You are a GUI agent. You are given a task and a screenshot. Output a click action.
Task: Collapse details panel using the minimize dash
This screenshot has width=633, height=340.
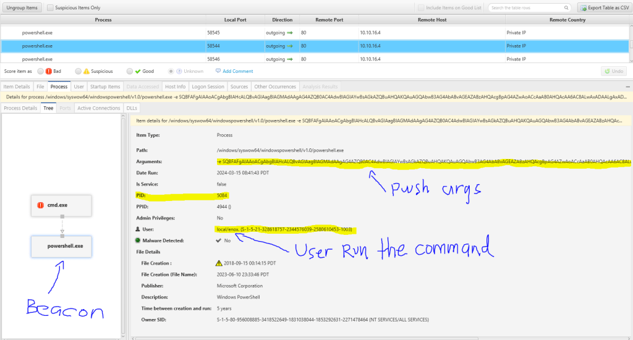pos(627,87)
